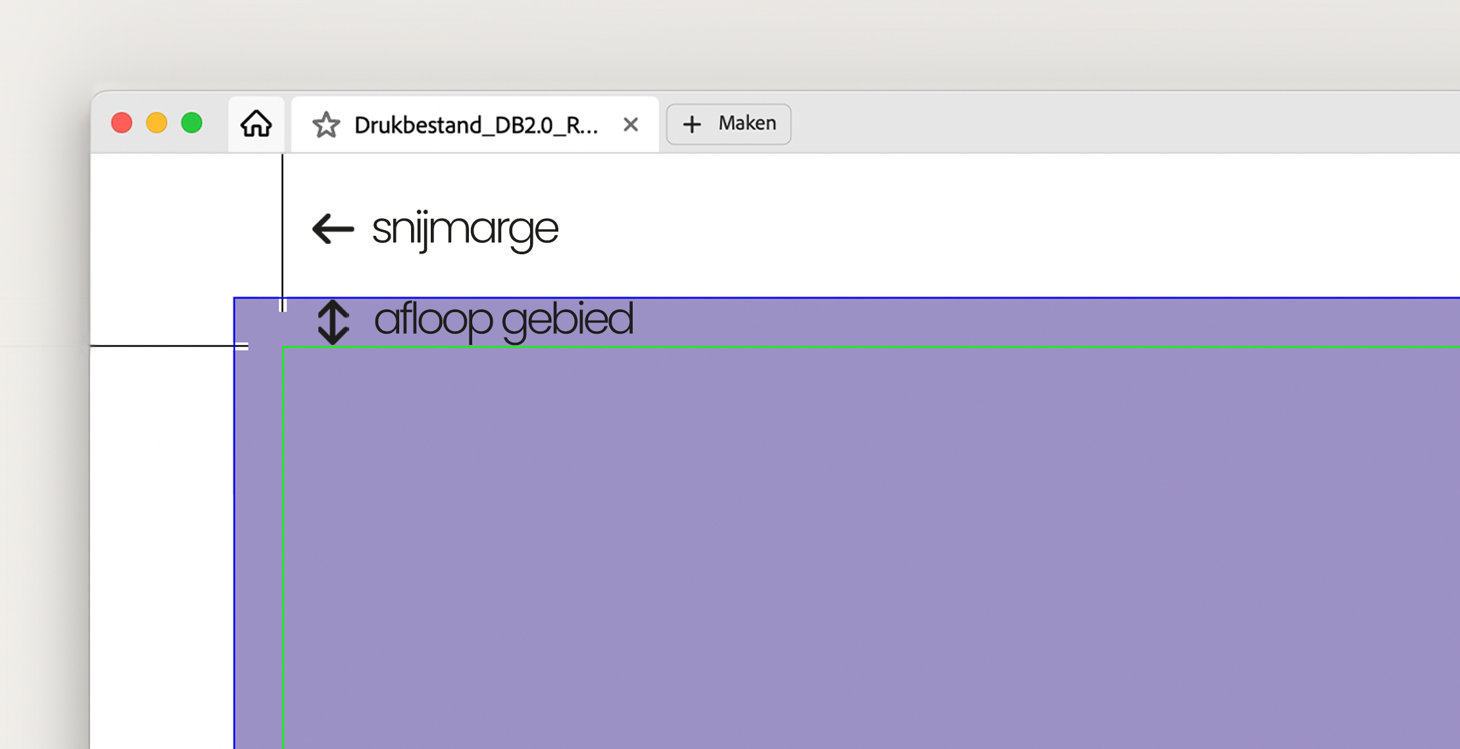The image size is (1460, 749).
Task: Click the red traffic light window control
Action: tap(122, 122)
